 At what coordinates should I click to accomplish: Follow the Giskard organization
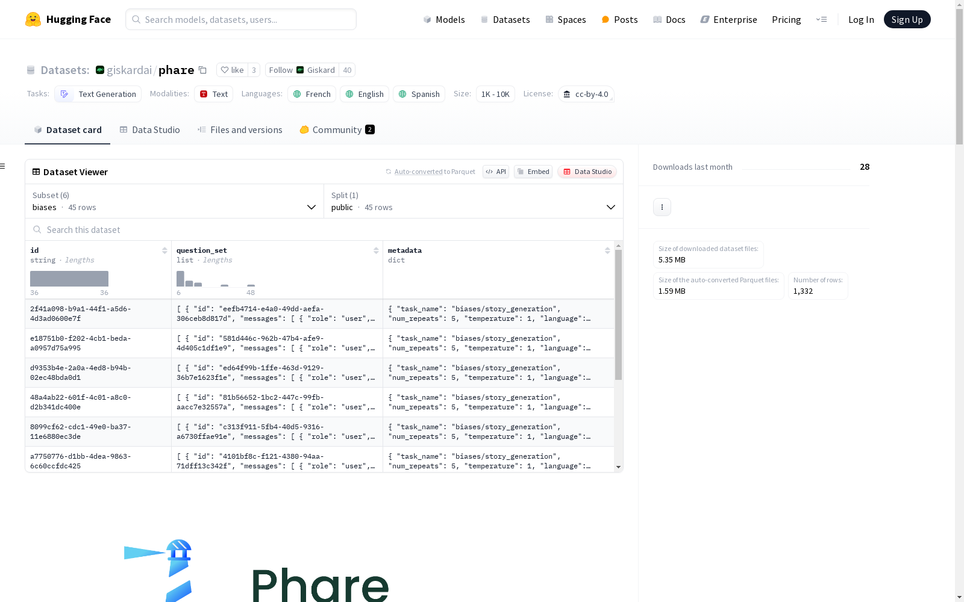(x=302, y=70)
